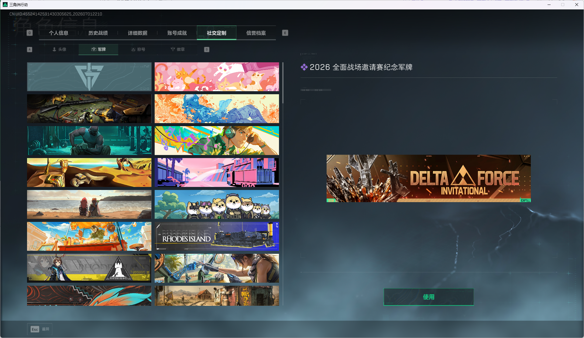Select the pink cats dog tag
Image resolution: width=584 pixels, height=338 pixels.
217,77
